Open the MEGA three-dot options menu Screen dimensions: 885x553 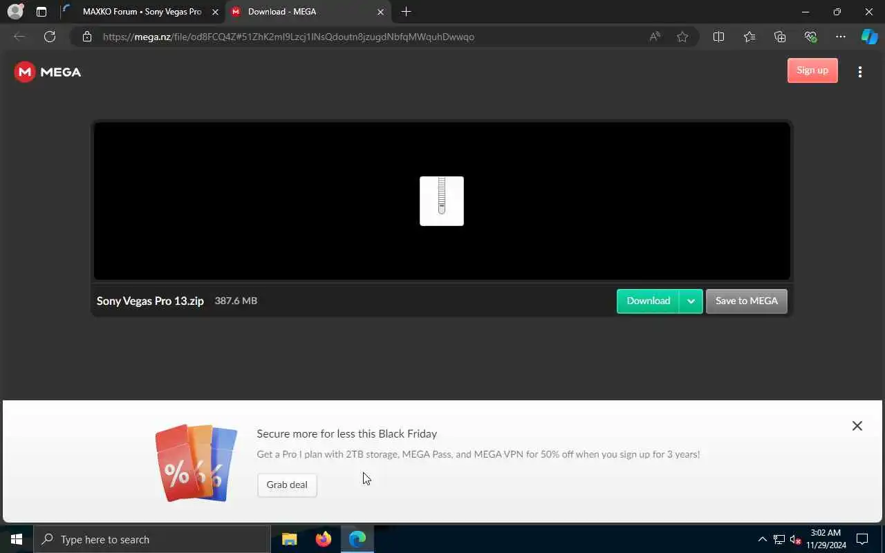(x=860, y=72)
